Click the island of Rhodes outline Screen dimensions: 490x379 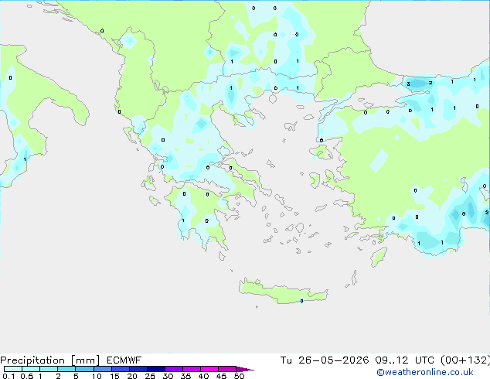(379, 257)
